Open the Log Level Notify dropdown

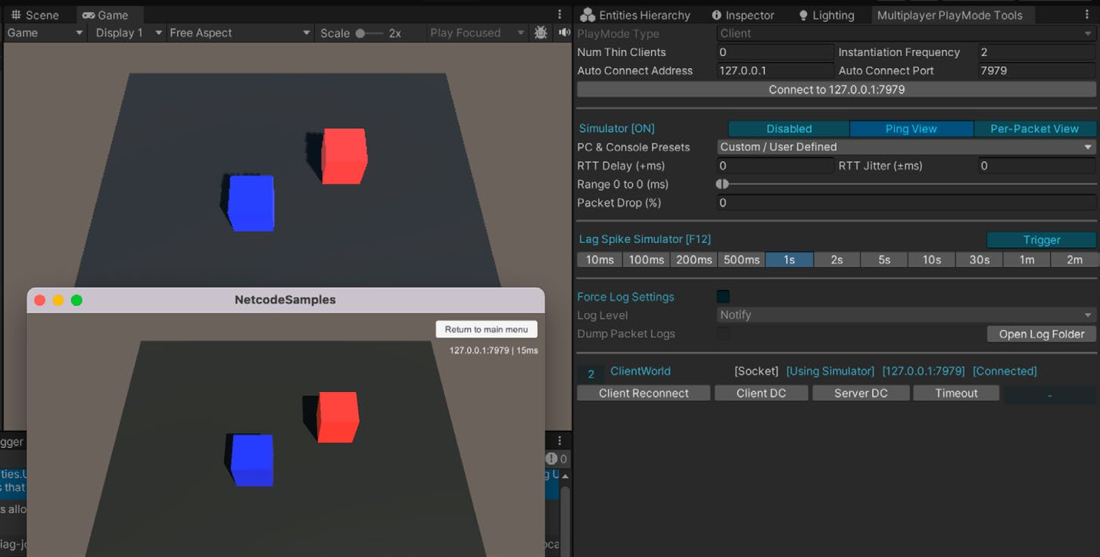click(x=906, y=315)
